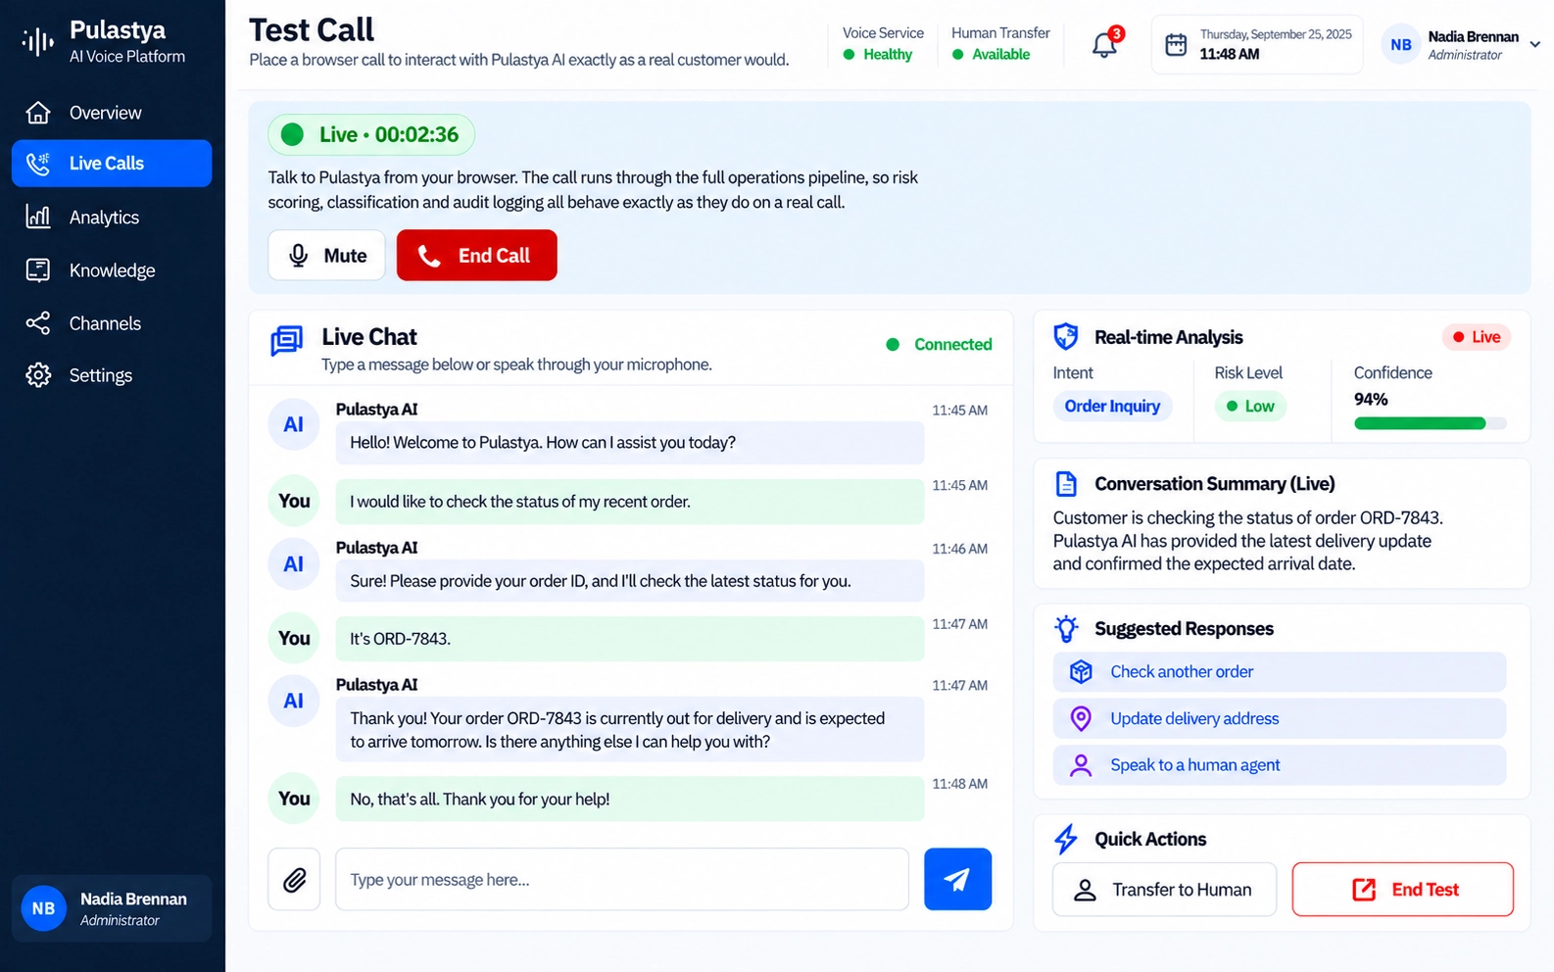This screenshot has height=972, width=1554.
Task: Click the package icon next to Check another order
Action: coord(1081,672)
